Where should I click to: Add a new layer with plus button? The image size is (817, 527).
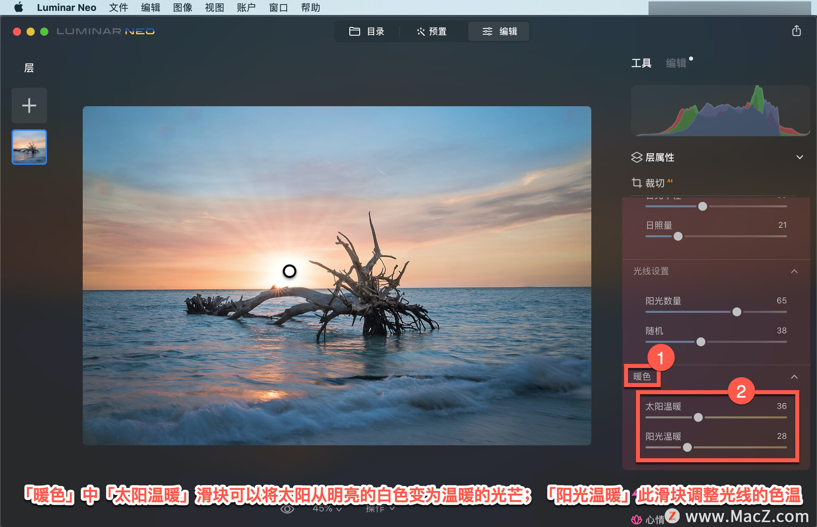(29, 106)
